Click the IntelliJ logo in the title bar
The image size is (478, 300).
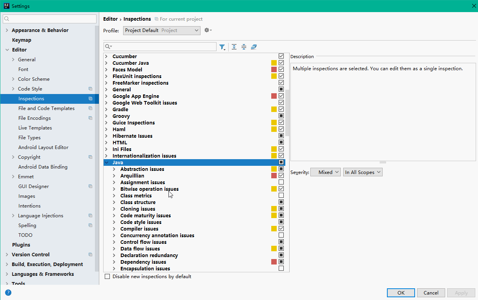click(6, 6)
